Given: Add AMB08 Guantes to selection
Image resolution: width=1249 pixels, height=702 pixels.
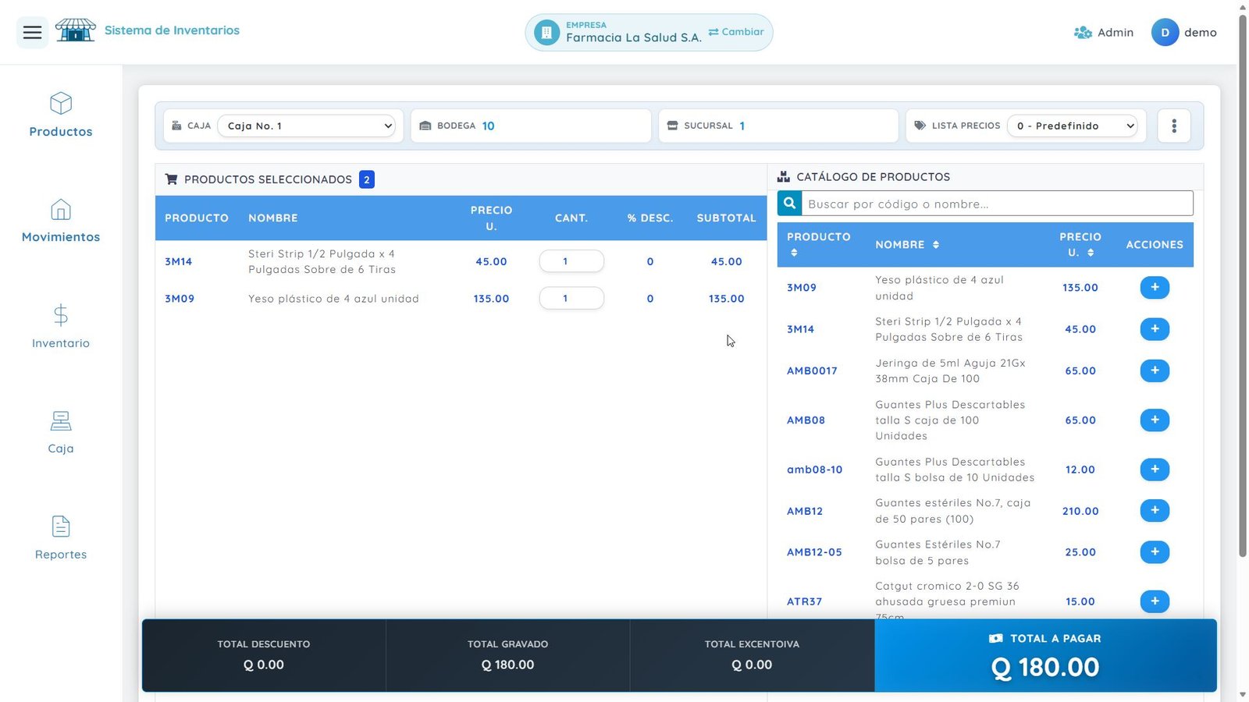Looking at the screenshot, I should point(1155,420).
